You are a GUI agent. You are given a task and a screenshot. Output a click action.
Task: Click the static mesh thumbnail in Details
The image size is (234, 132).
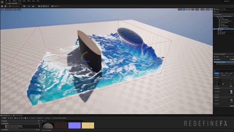(x=231, y=92)
